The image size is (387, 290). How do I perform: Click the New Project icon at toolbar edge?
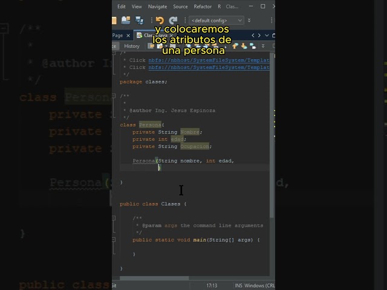point(114,21)
